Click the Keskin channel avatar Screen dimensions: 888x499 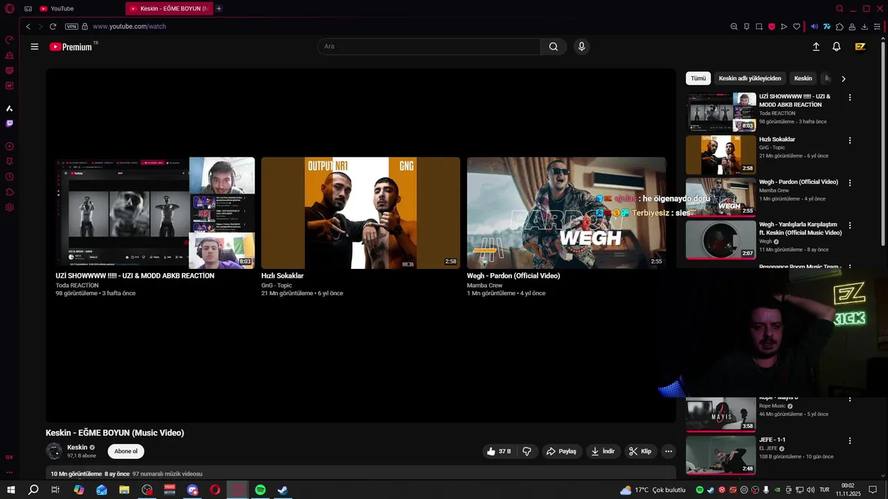coord(54,451)
